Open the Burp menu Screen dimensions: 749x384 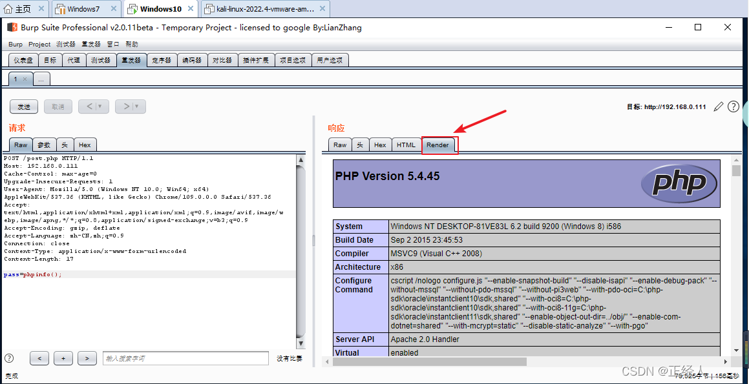coord(16,44)
